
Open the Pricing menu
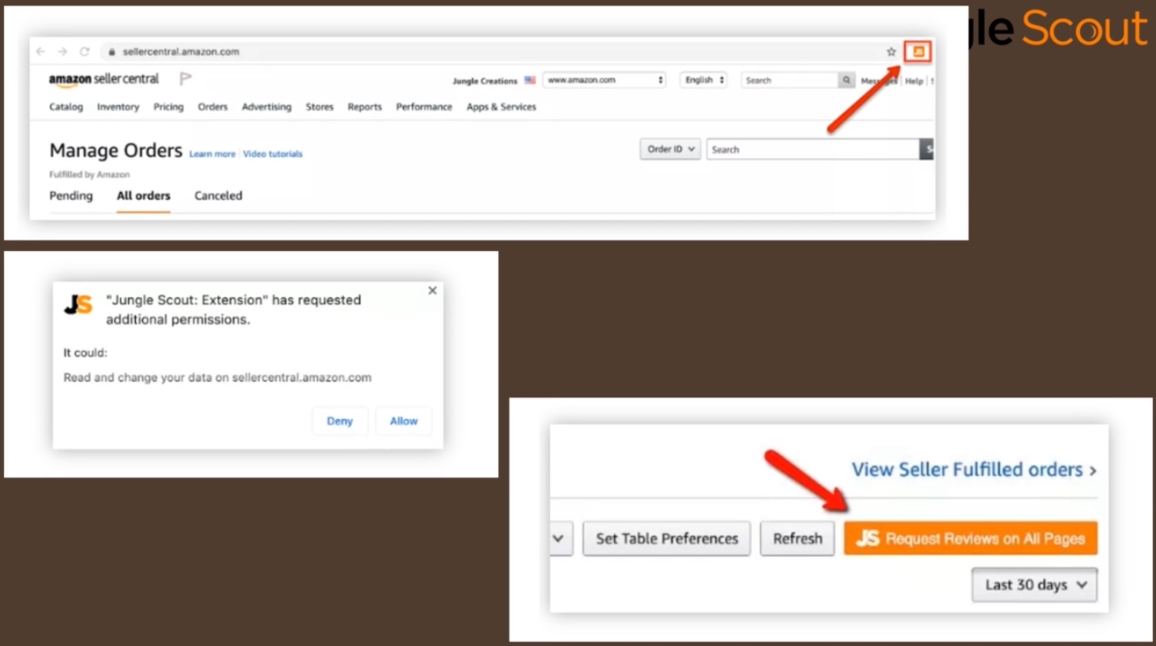tap(169, 107)
